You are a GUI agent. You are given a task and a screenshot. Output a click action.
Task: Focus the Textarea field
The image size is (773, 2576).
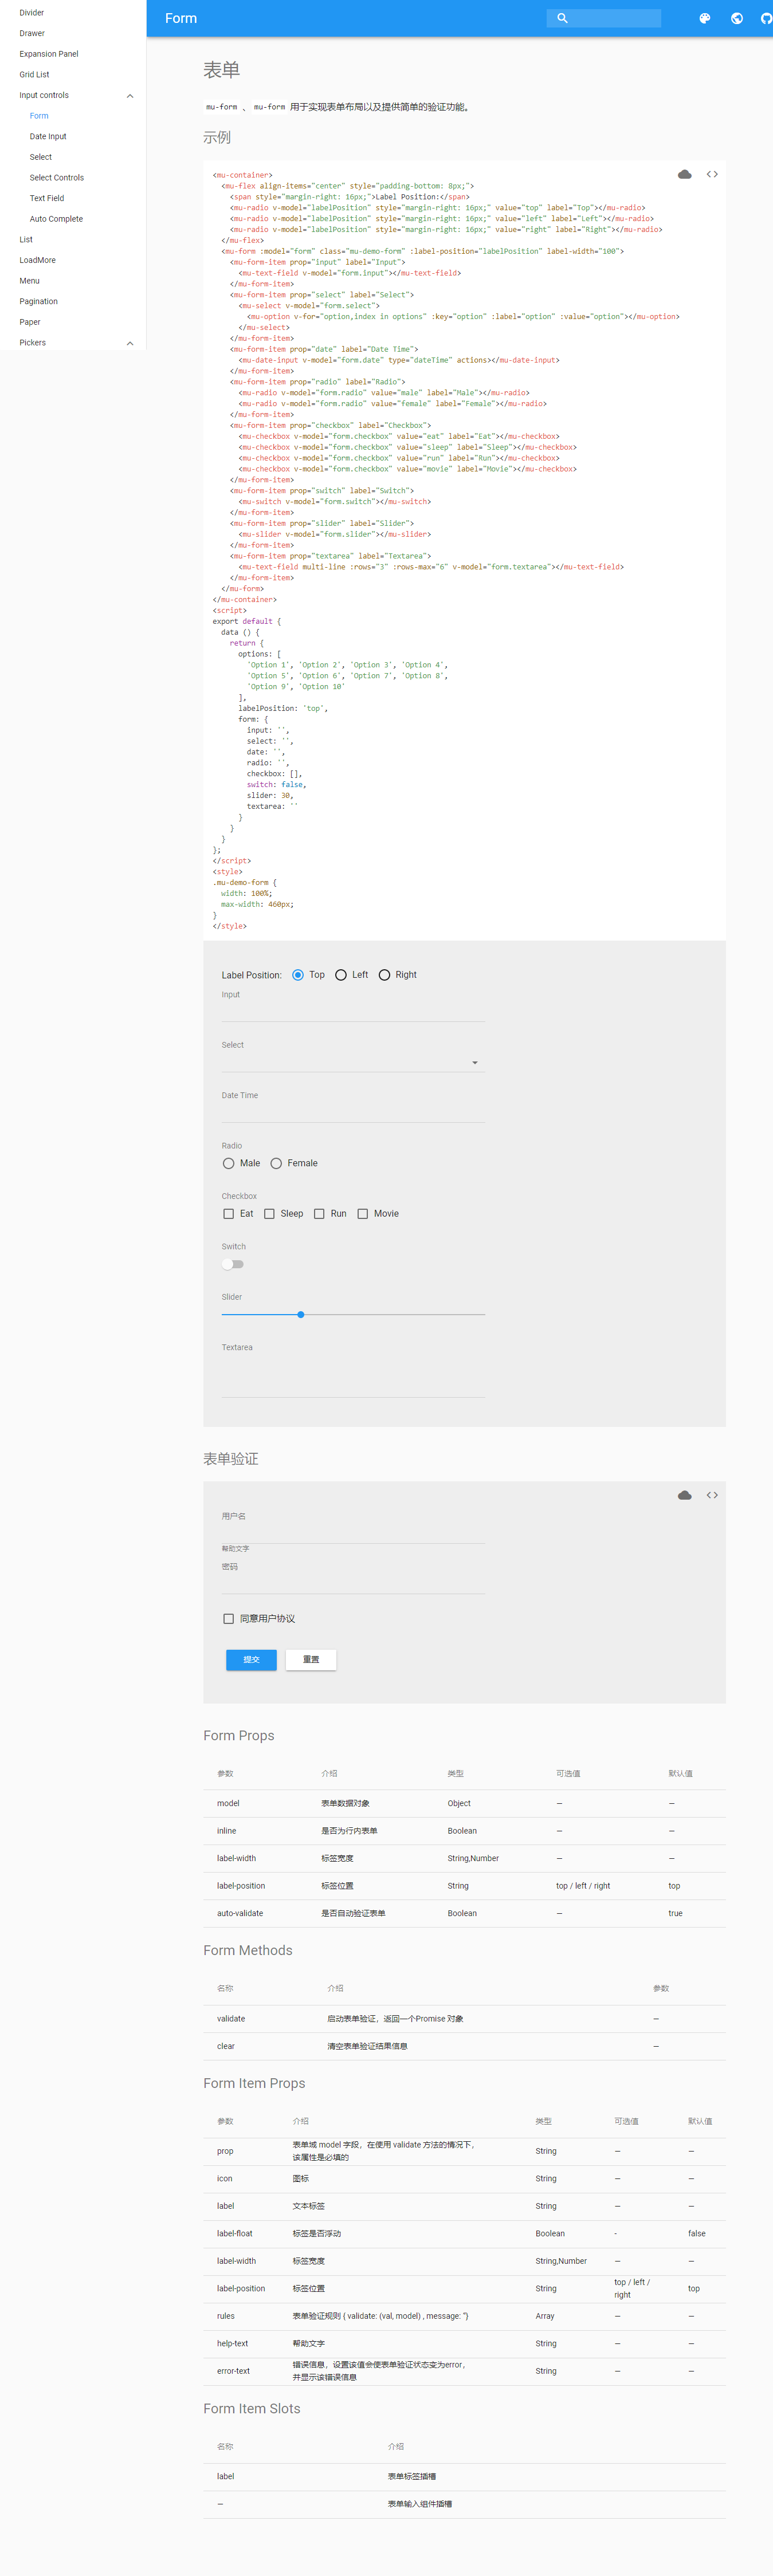353,1376
